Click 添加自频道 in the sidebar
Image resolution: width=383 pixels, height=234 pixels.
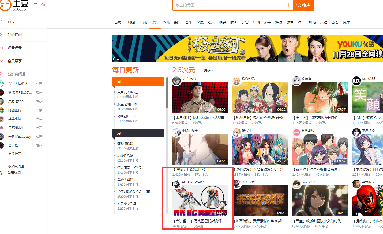tap(16, 166)
